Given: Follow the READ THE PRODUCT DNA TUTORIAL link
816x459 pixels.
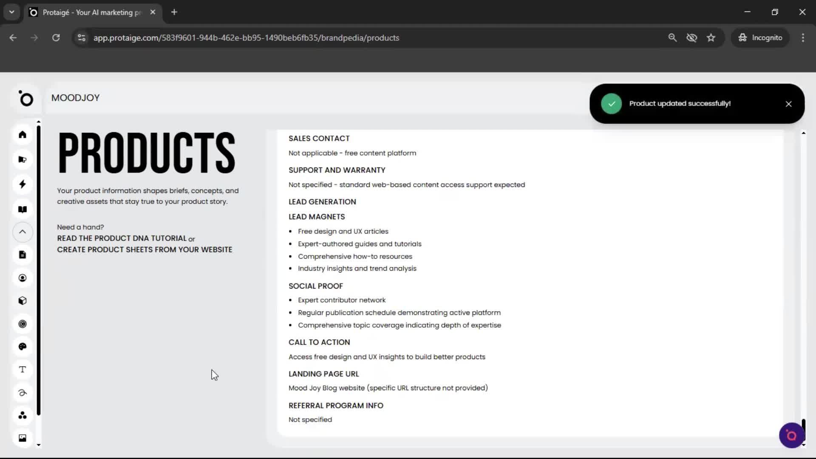Looking at the screenshot, I should 122,238.
